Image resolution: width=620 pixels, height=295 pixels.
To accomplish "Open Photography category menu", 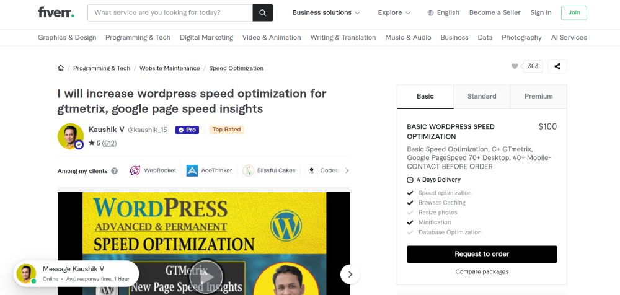I will [x=521, y=38].
